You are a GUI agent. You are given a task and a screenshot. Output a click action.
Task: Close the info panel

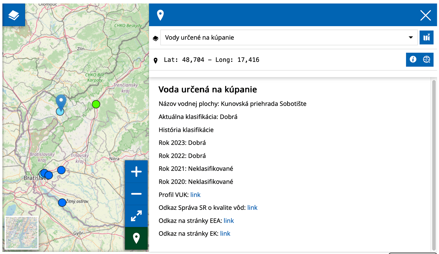425,15
